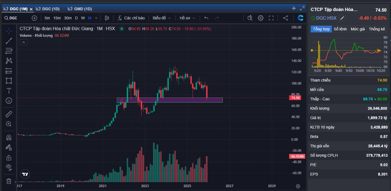Undo the last chart action
Viewport: 391px width, 191px height.
206,18
